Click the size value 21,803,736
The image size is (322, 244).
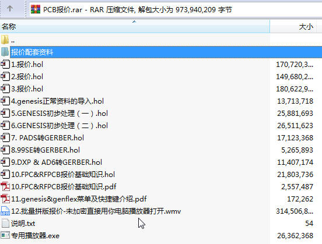click(295, 175)
